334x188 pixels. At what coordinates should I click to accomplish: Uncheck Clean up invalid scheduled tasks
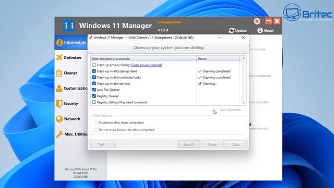click(x=94, y=77)
